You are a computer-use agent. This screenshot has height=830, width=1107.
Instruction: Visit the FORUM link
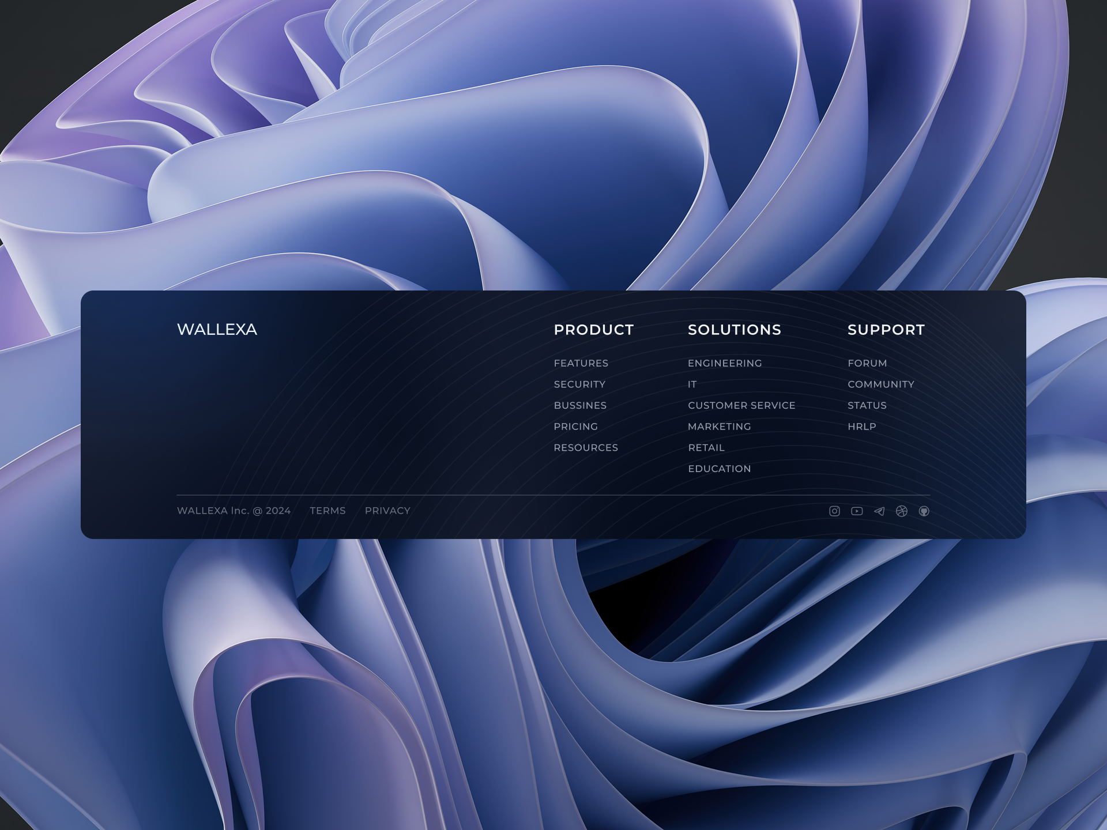tap(867, 363)
